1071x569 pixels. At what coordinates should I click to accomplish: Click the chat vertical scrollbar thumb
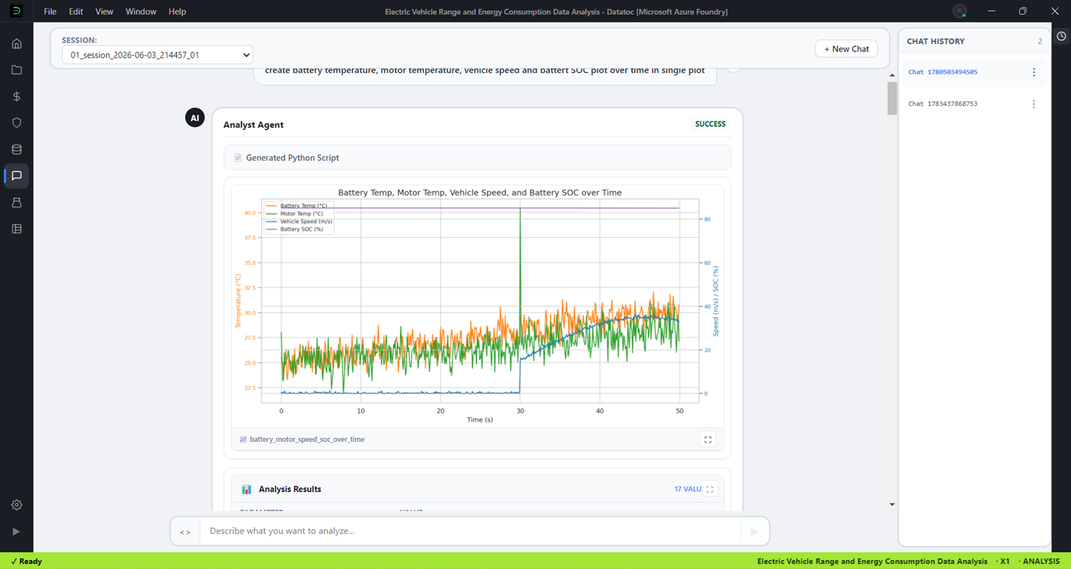click(892, 98)
